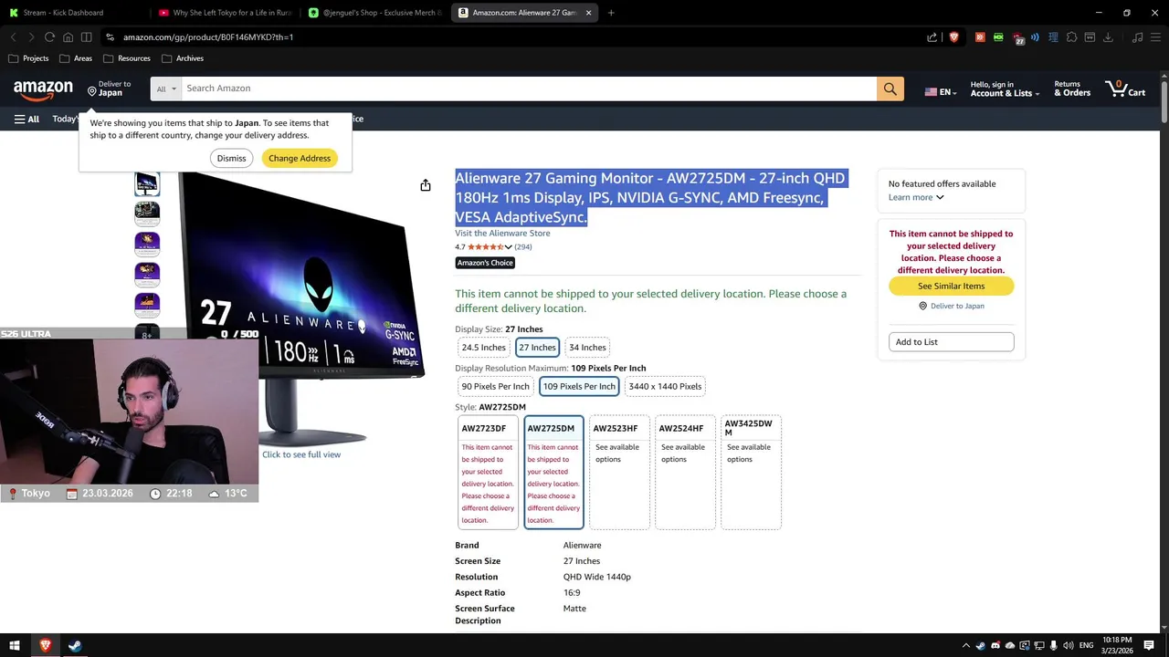Open the Projects bookmark folder
The image size is (1169, 657).
28,58
